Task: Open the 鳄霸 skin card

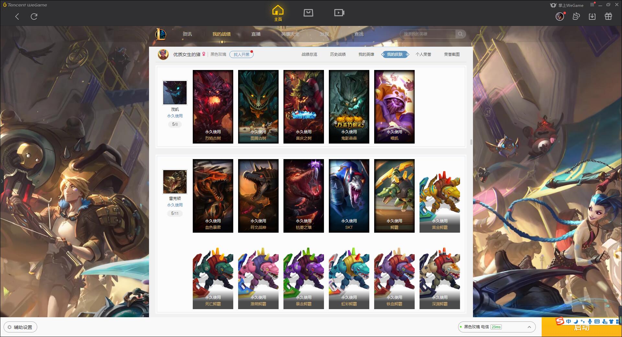Action: pyautogui.click(x=394, y=196)
